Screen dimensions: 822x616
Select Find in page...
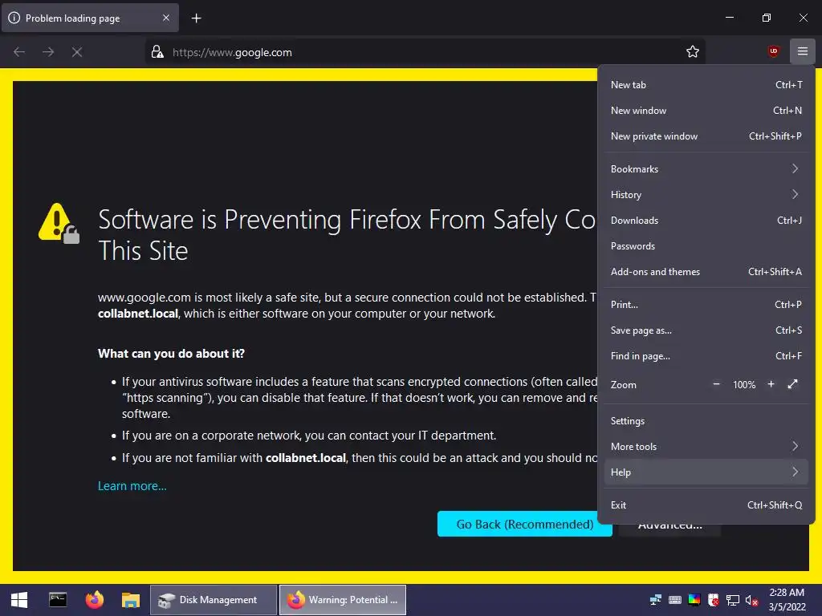[x=706, y=355]
